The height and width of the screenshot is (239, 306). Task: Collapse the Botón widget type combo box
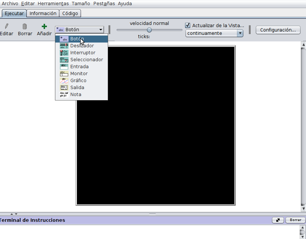tap(80, 30)
